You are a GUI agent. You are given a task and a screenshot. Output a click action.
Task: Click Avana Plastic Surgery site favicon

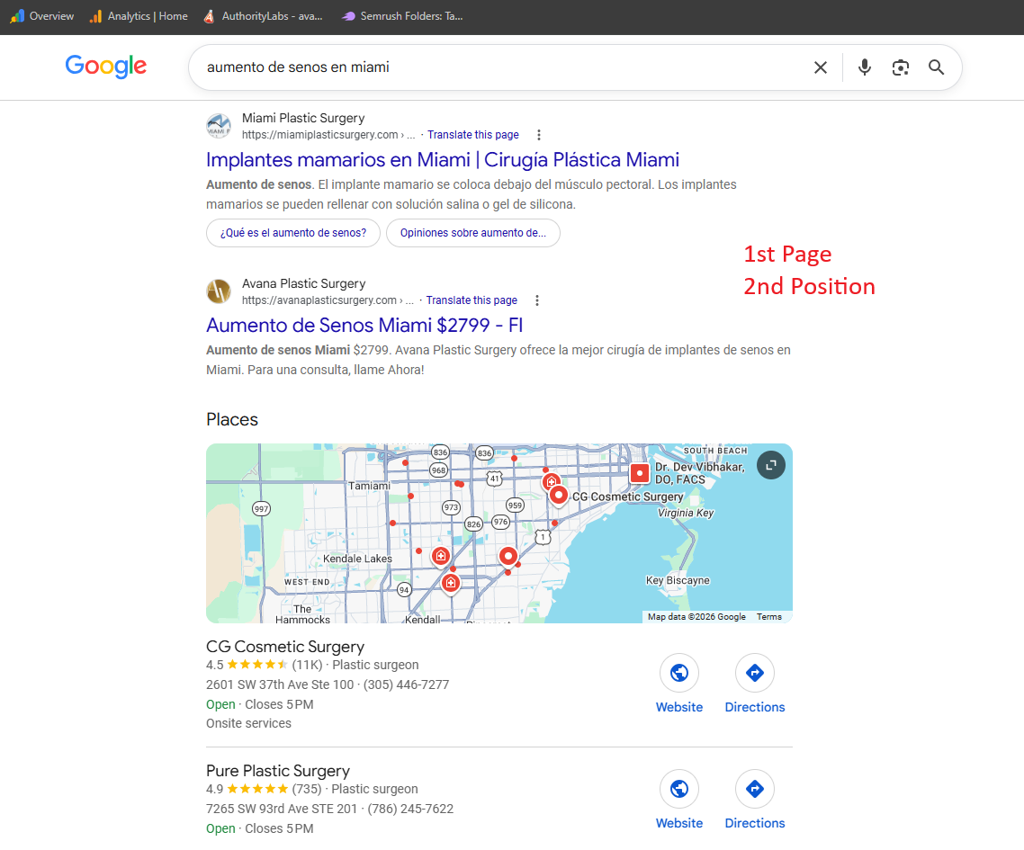coord(219,291)
